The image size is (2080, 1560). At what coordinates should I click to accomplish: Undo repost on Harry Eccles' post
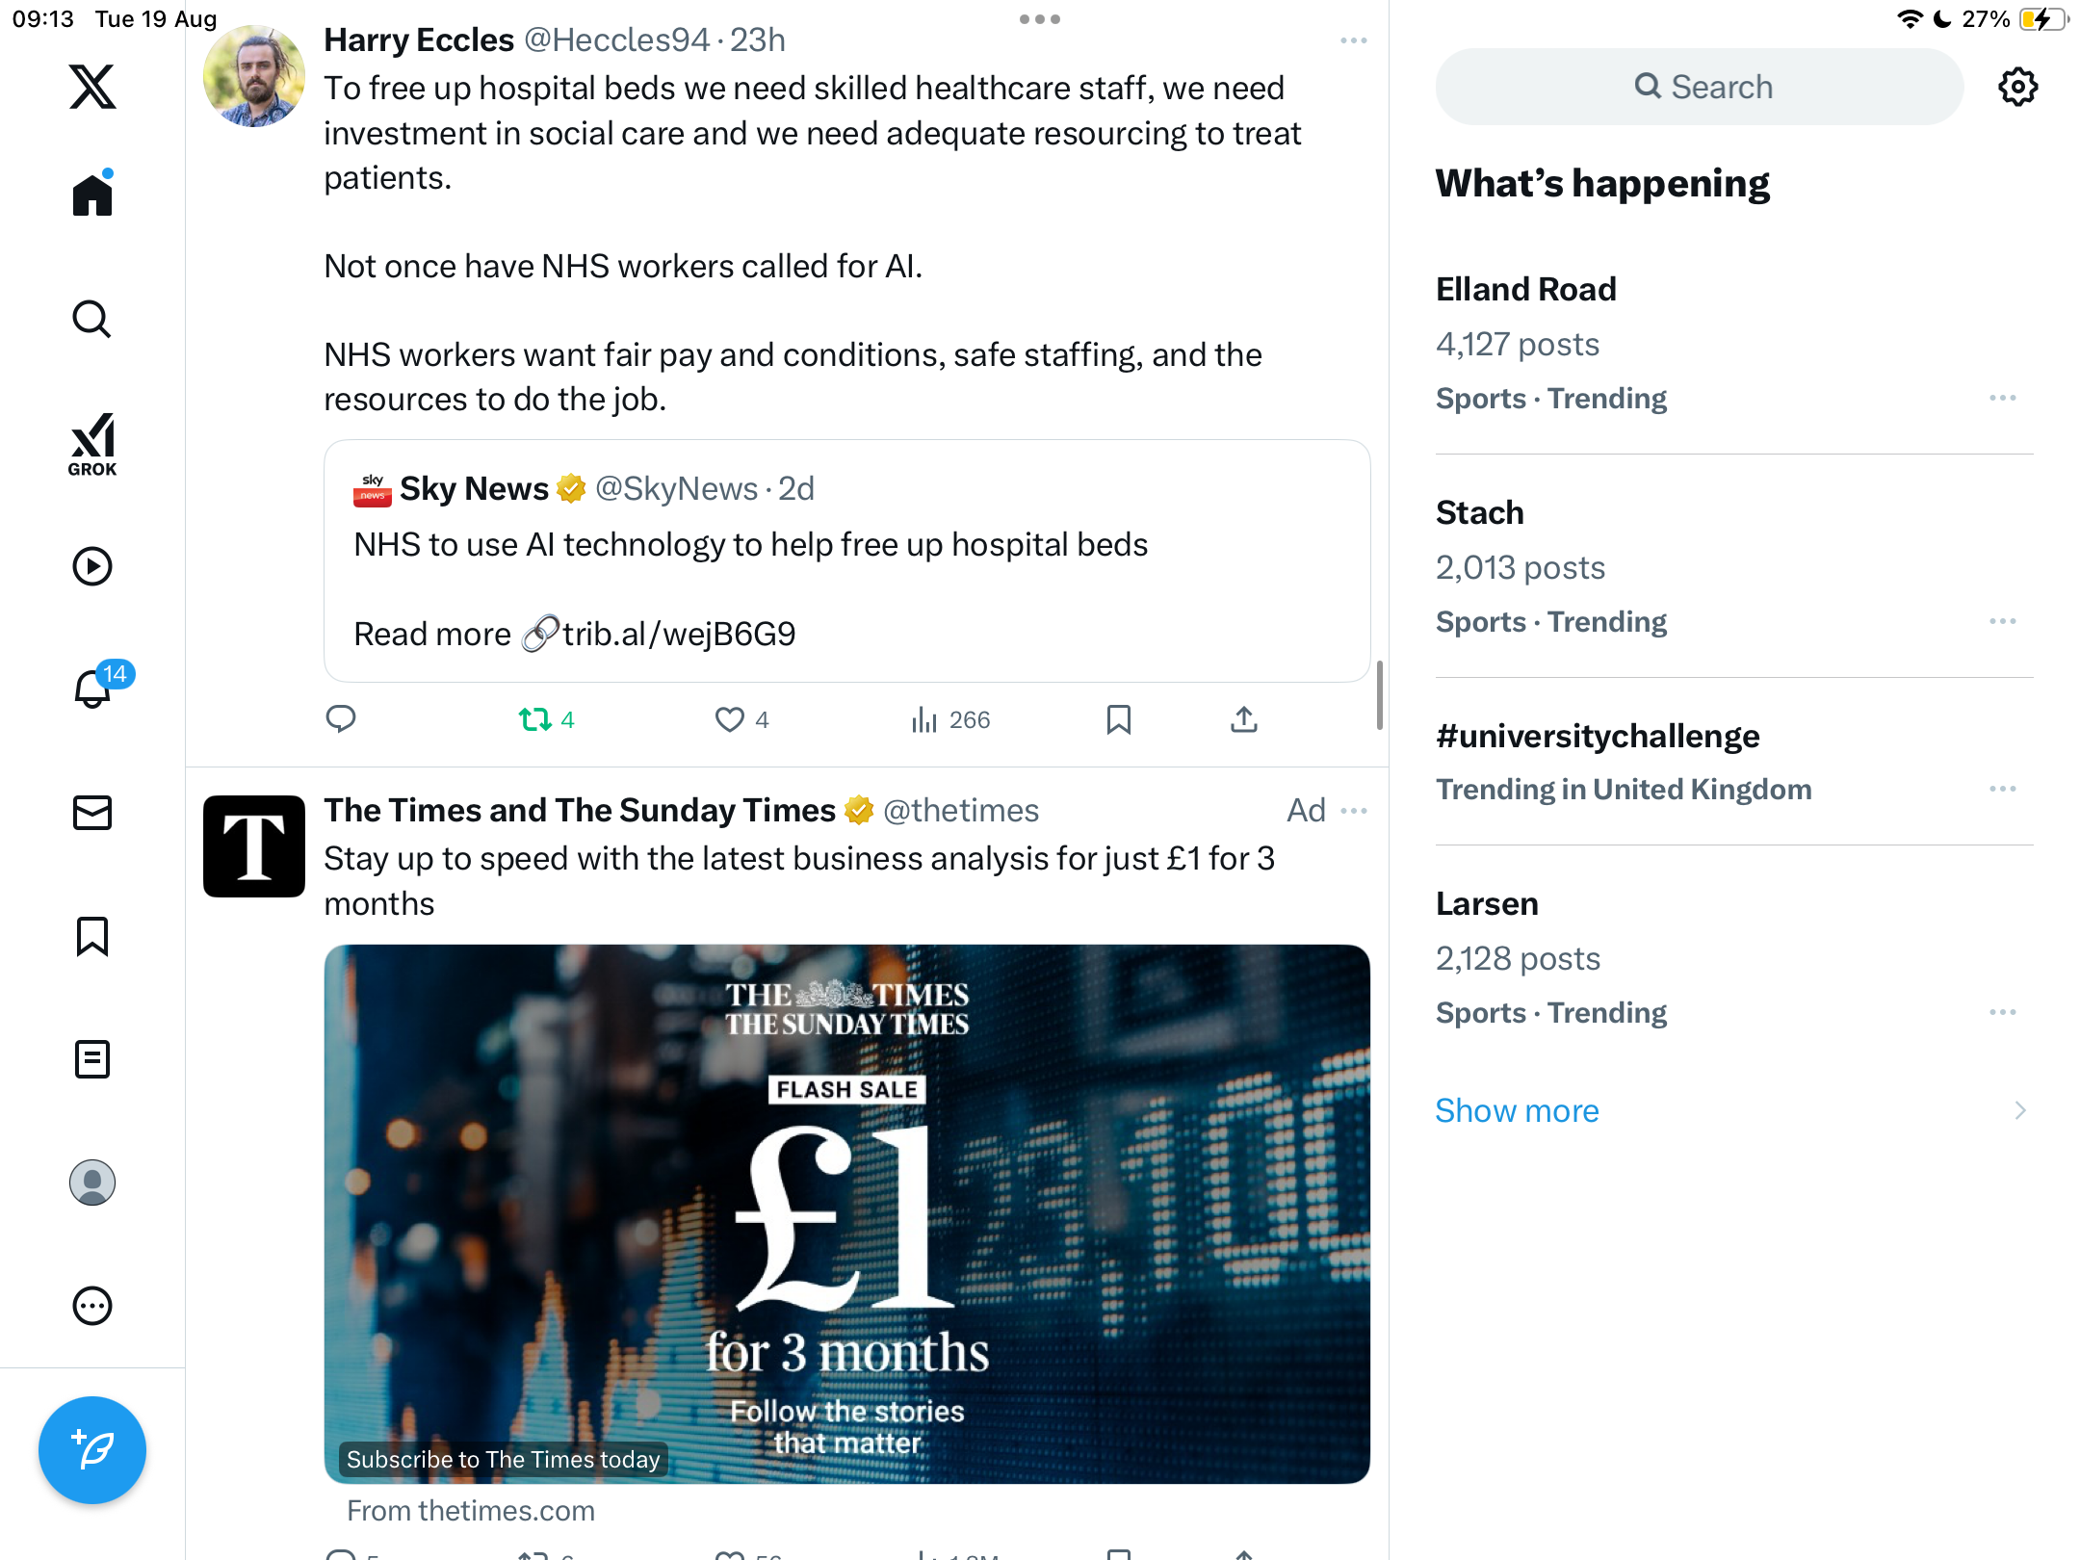(535, 719)
